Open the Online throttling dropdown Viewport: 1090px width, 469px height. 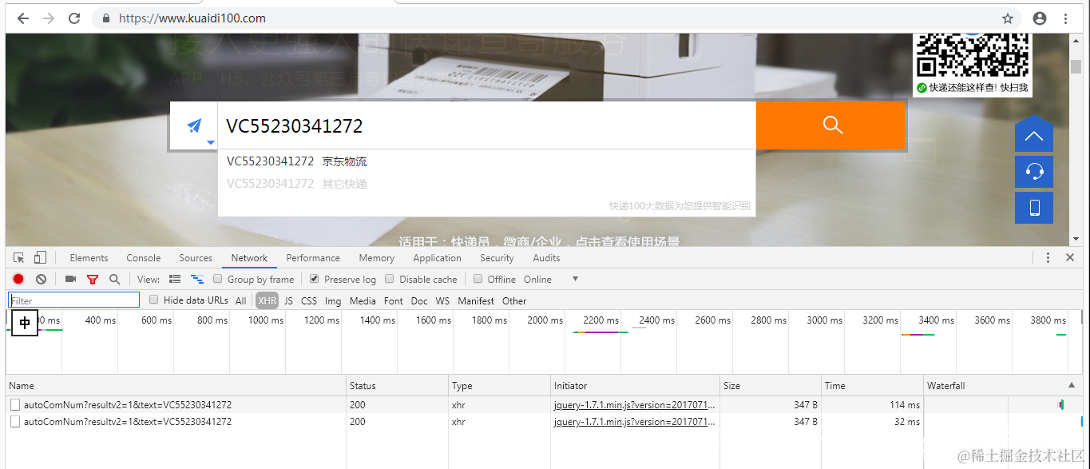551,279
